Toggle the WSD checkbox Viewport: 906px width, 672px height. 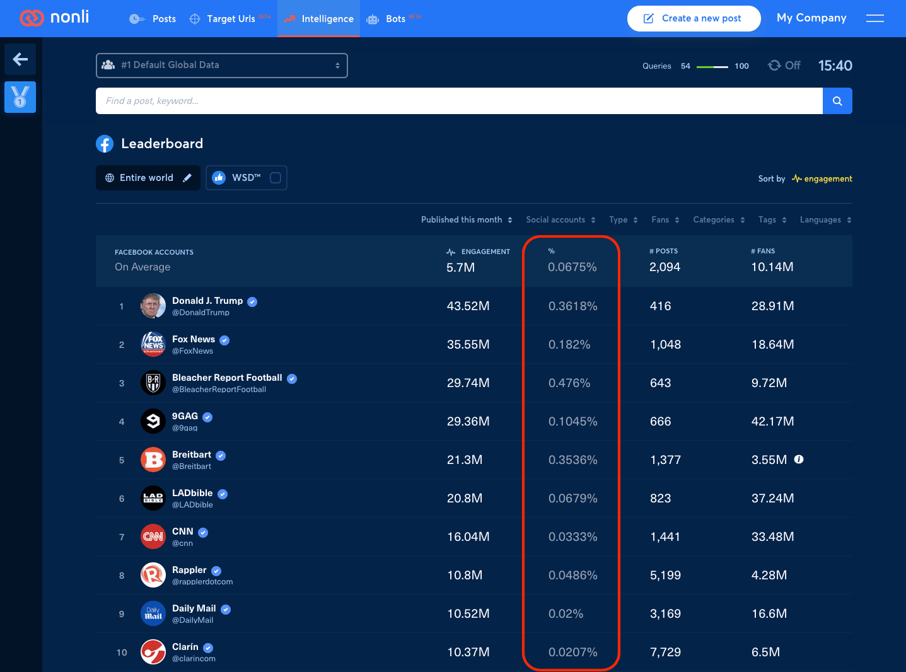276,178
